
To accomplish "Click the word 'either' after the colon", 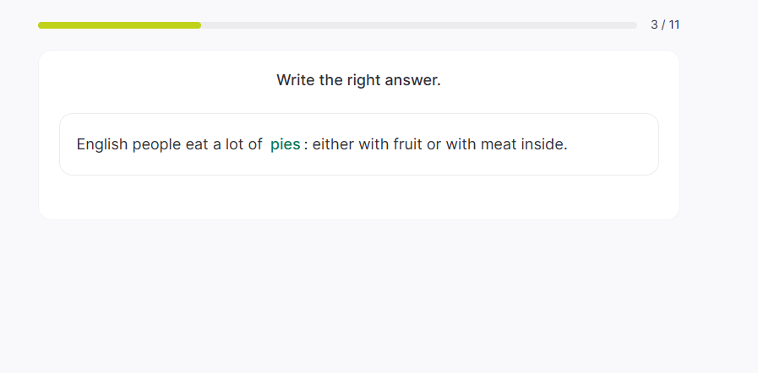I will (x=333, y=144).
